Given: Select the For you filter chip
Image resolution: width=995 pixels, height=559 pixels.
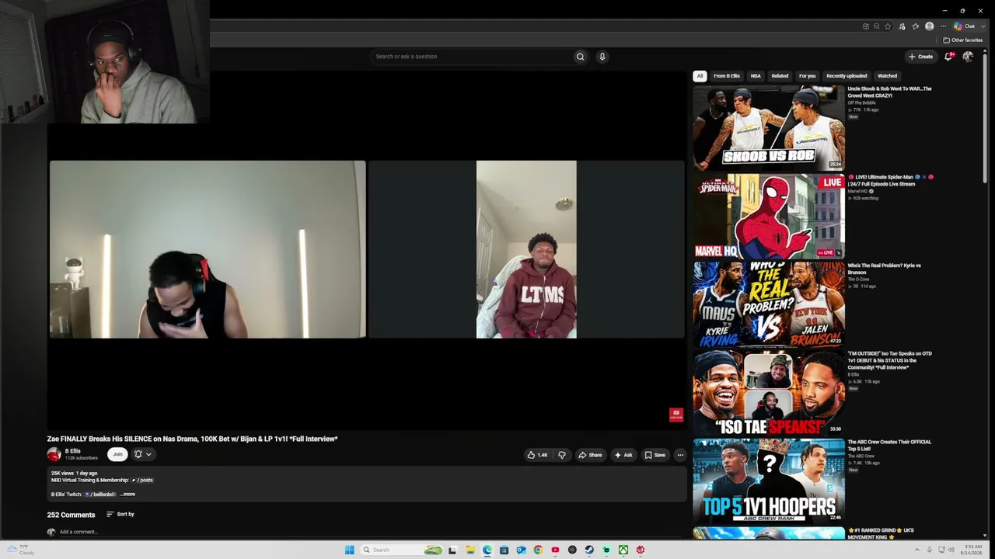Looking at the screenshot, I should [807, 76].
